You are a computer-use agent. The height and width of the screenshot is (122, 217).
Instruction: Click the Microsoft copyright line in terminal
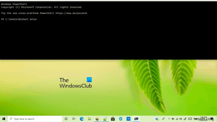[x=42, y=7]
